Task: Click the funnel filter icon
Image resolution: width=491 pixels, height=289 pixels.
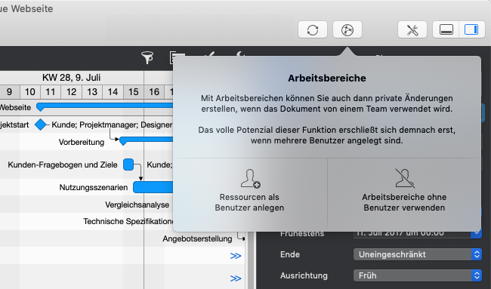Action: pyautogui.click(x=147, y=58)
